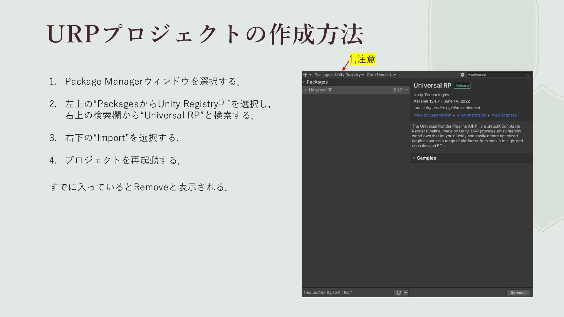The height and width of the screenshot is (317, 564).
Task: Open the View changelog link
Action: click(471, 115)
